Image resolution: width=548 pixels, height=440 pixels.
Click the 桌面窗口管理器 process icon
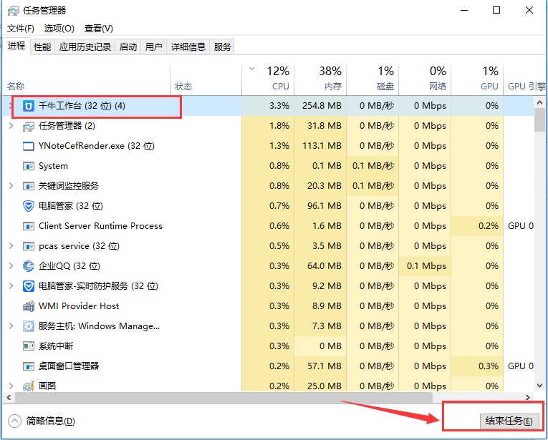(29, 366)
